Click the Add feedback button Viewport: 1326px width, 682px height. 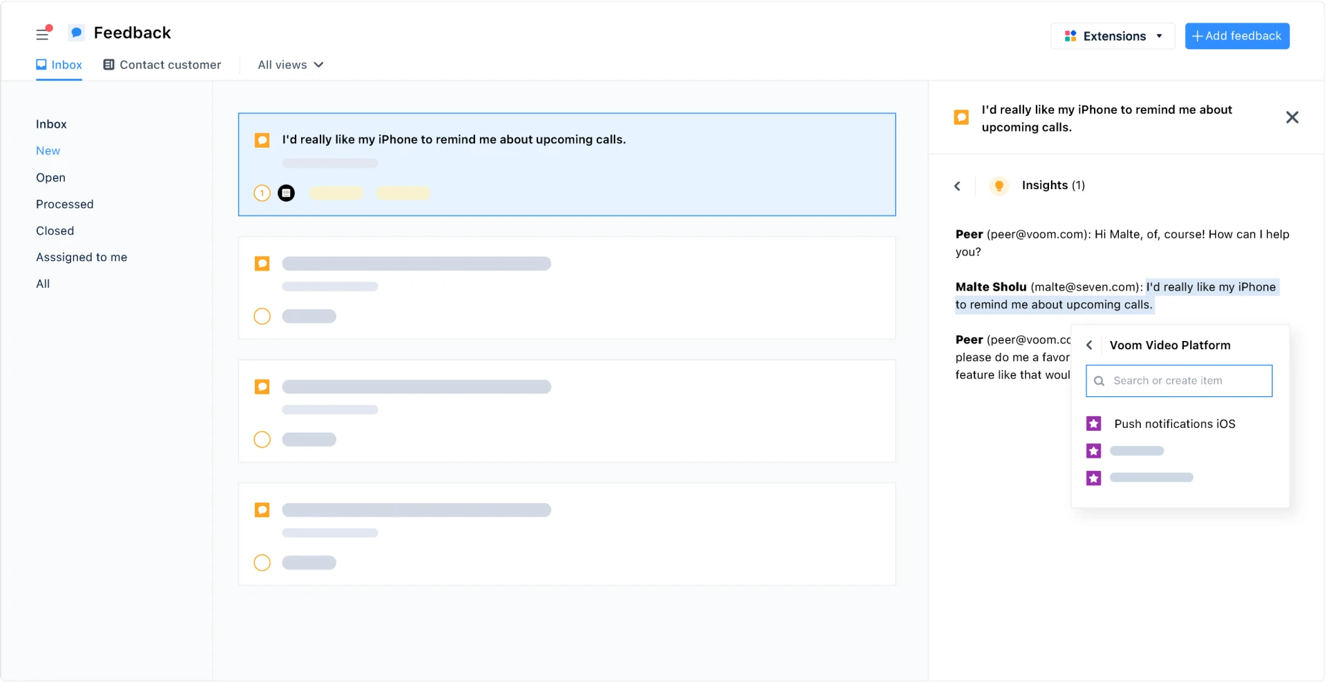click(x=1237, y=36)
